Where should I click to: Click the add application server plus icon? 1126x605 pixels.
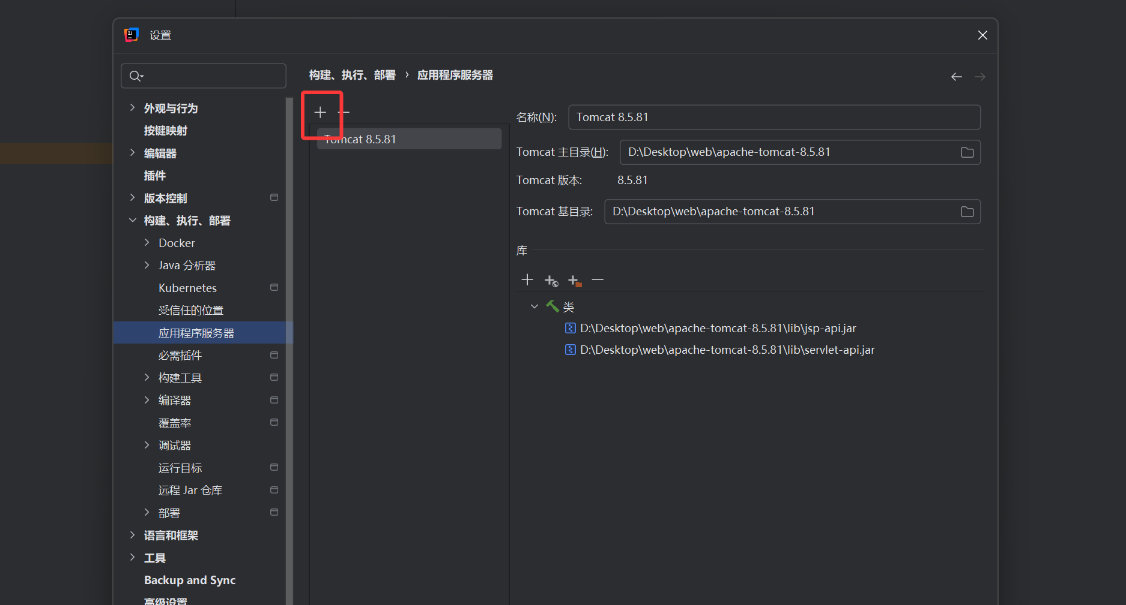pos(320,112)
